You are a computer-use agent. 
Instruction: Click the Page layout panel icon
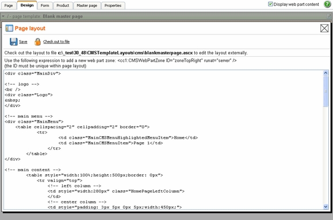click(x=9, y=28)
